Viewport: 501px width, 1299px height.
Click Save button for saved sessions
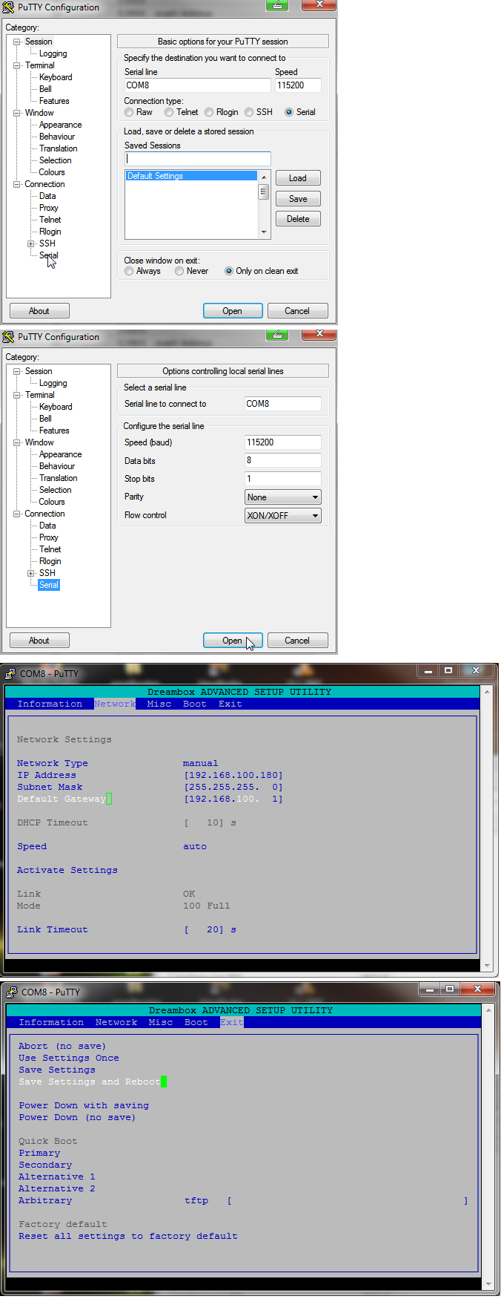point(298,199)
